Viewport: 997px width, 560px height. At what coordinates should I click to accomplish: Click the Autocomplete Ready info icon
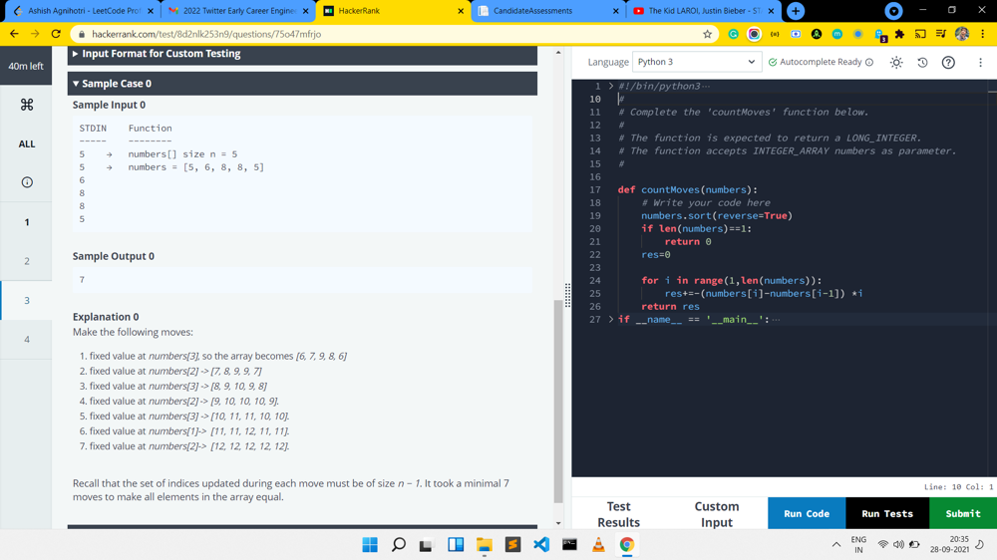(x=869, y=63)
